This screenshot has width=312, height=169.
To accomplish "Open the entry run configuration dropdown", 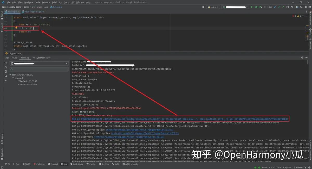I will point(213,7).
